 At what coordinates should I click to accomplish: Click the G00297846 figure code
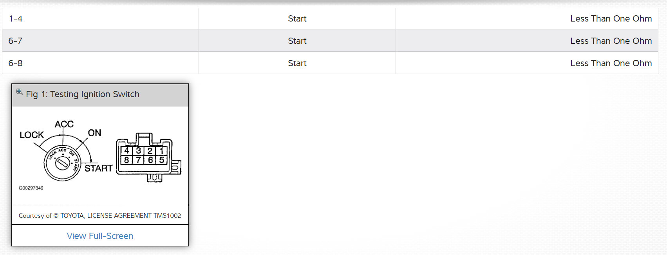coord(31,188)
